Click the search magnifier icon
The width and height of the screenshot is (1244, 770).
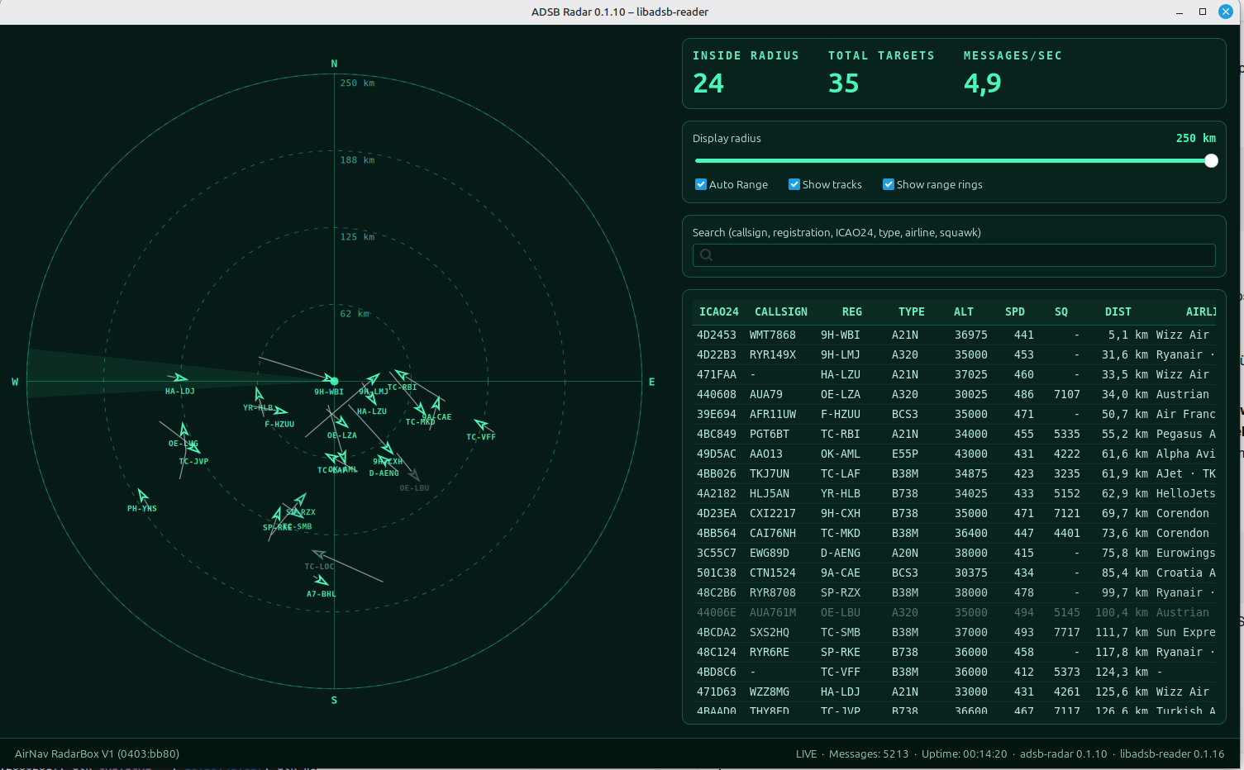[x=706, y=254]
